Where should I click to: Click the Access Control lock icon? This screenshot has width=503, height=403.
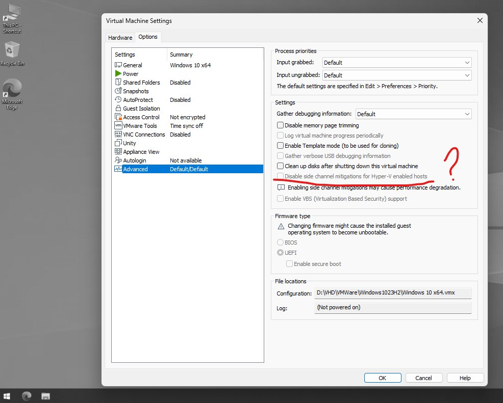118,117
